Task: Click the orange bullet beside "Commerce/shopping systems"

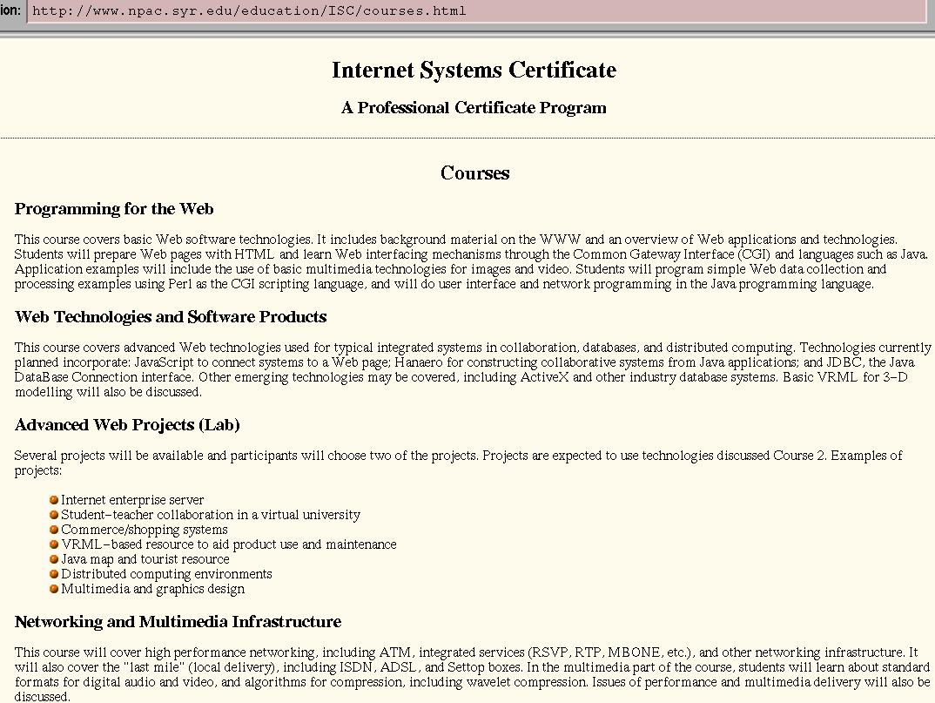Action: (x=54, y=530)
